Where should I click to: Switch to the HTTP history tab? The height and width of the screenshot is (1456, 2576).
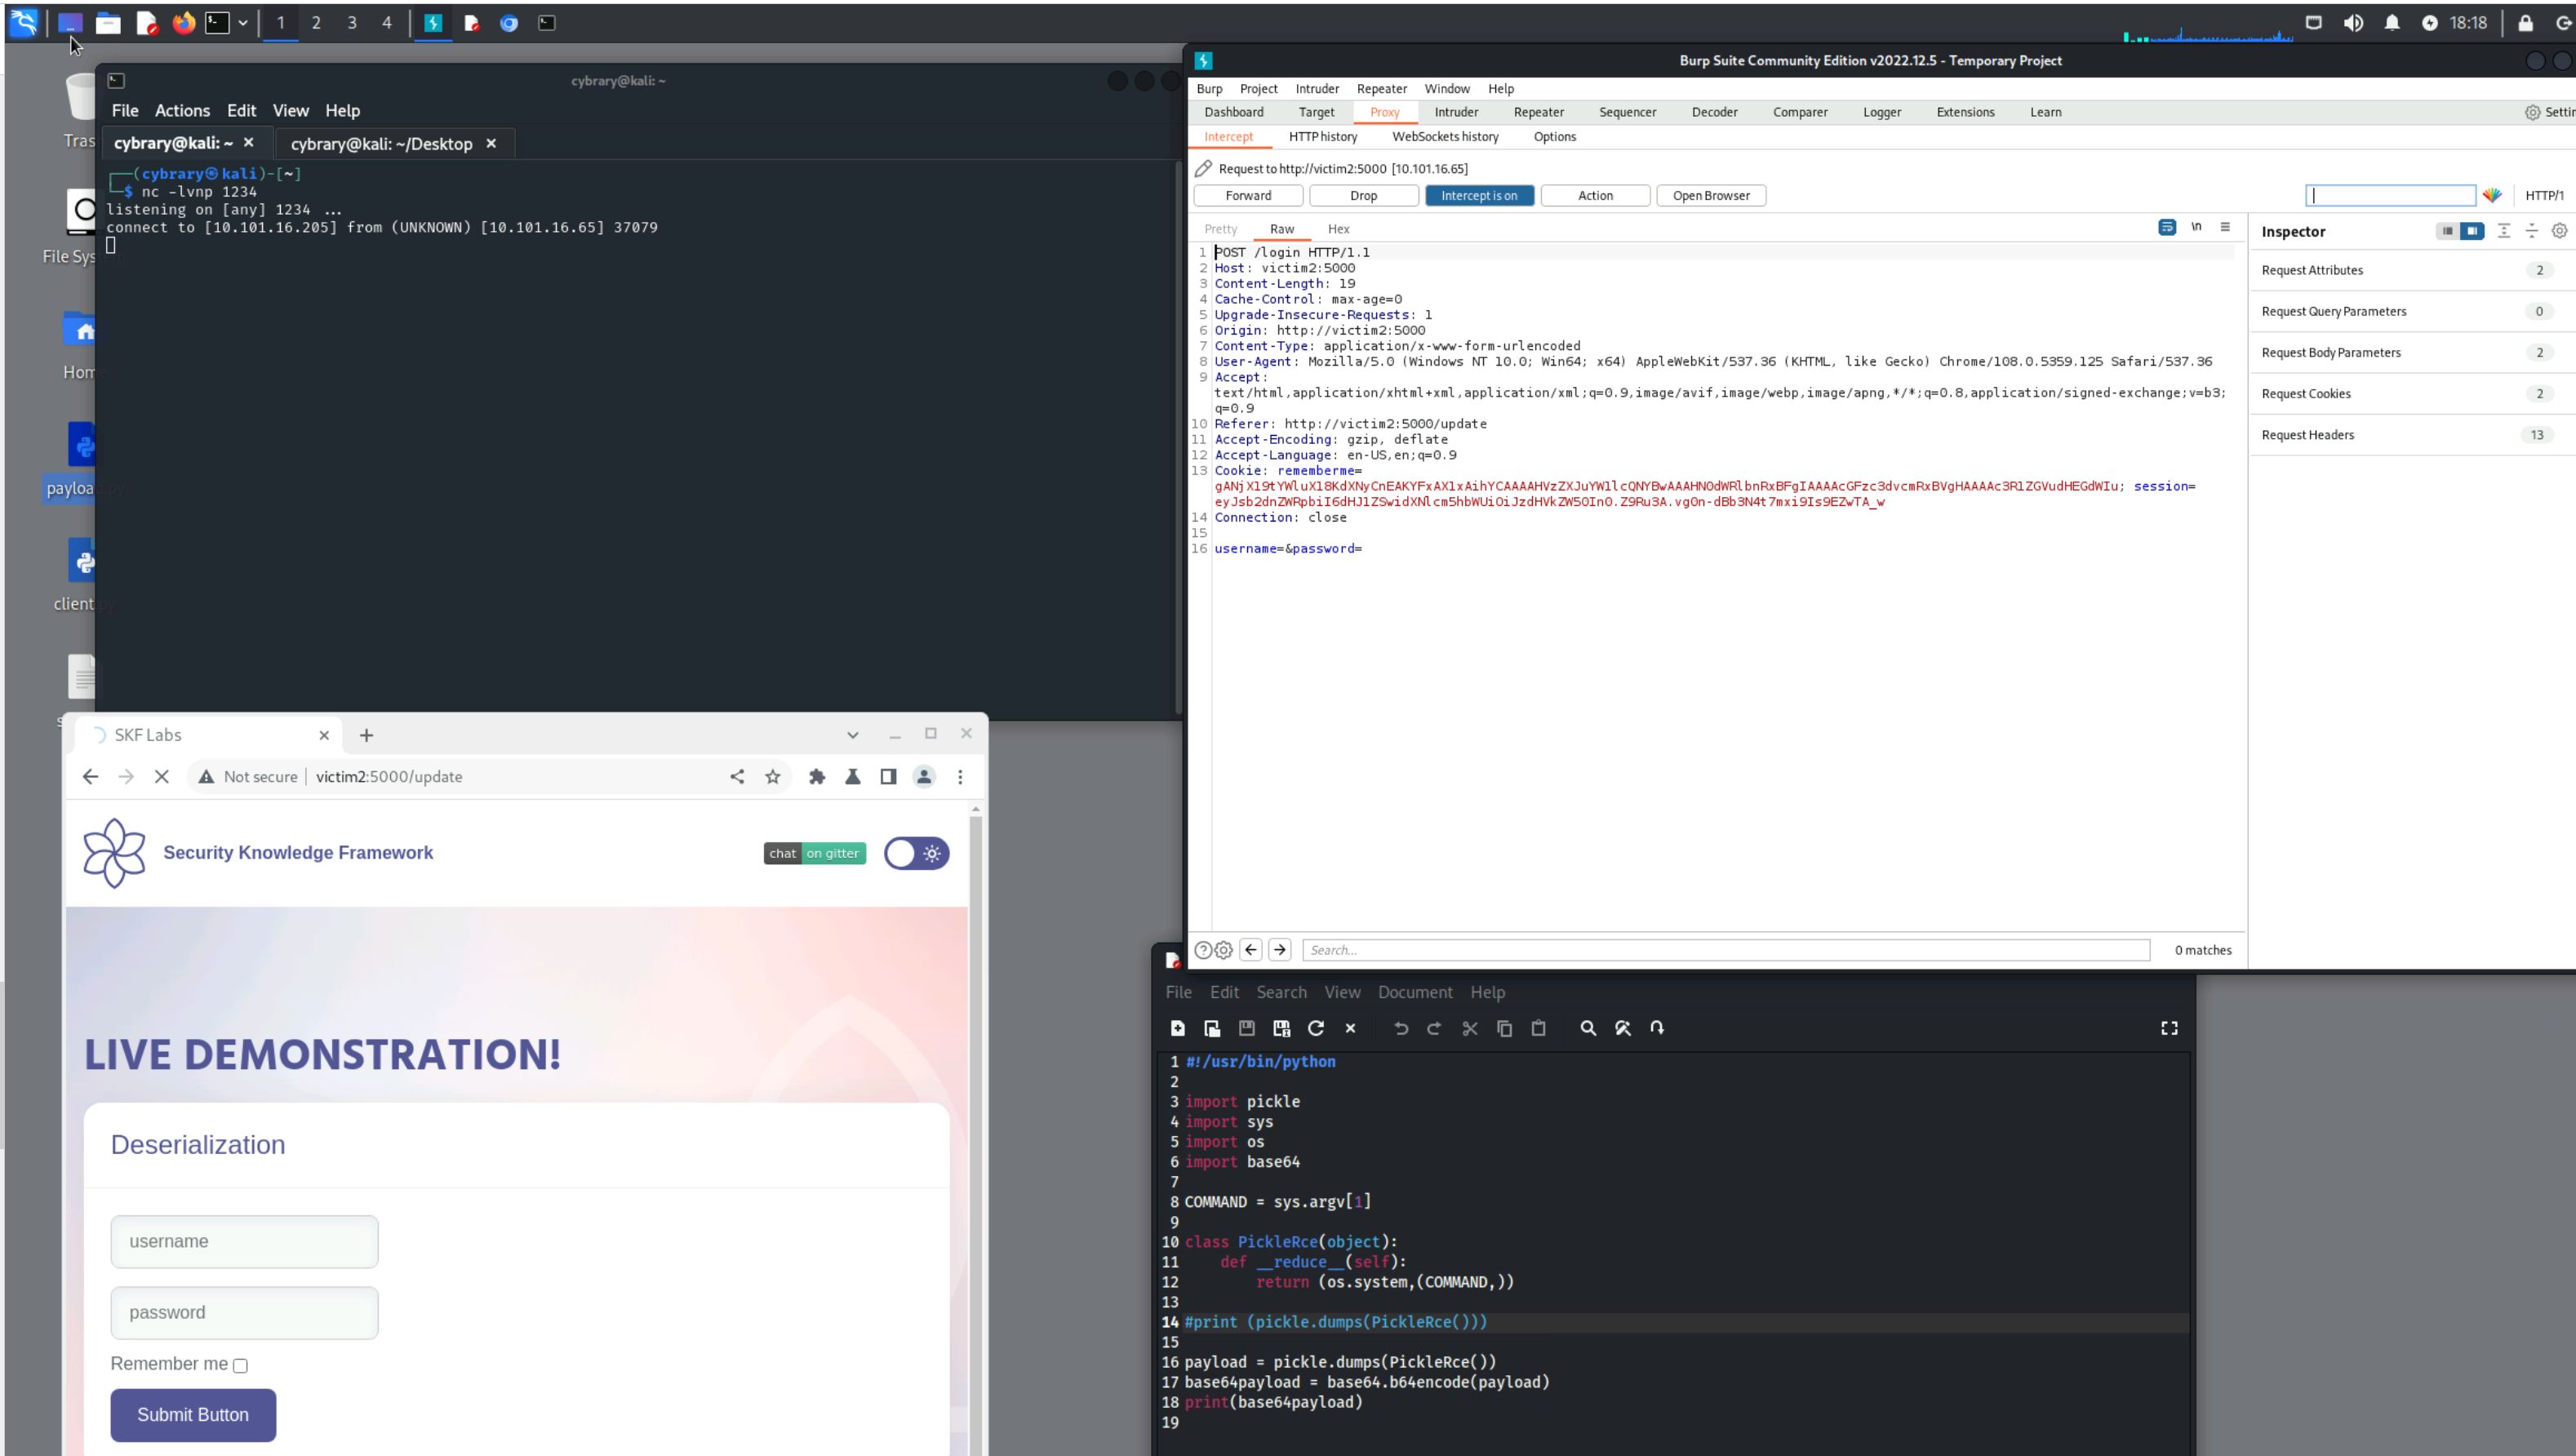1322,137
